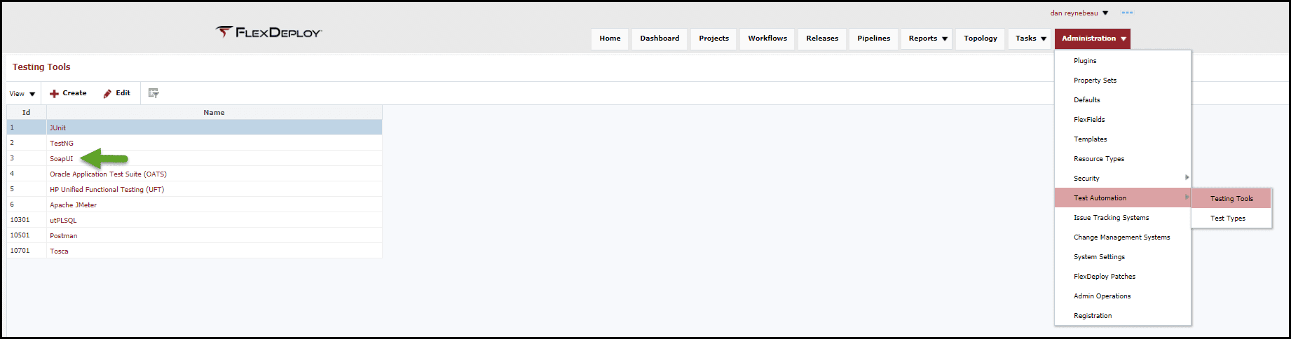Select Test Types submenu item
1291x339 pixels.
[1231, 219]
